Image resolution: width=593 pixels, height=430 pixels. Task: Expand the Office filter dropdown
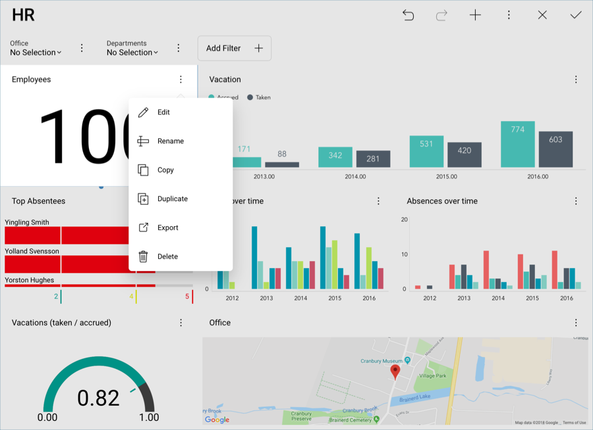(x=36, y=53)
